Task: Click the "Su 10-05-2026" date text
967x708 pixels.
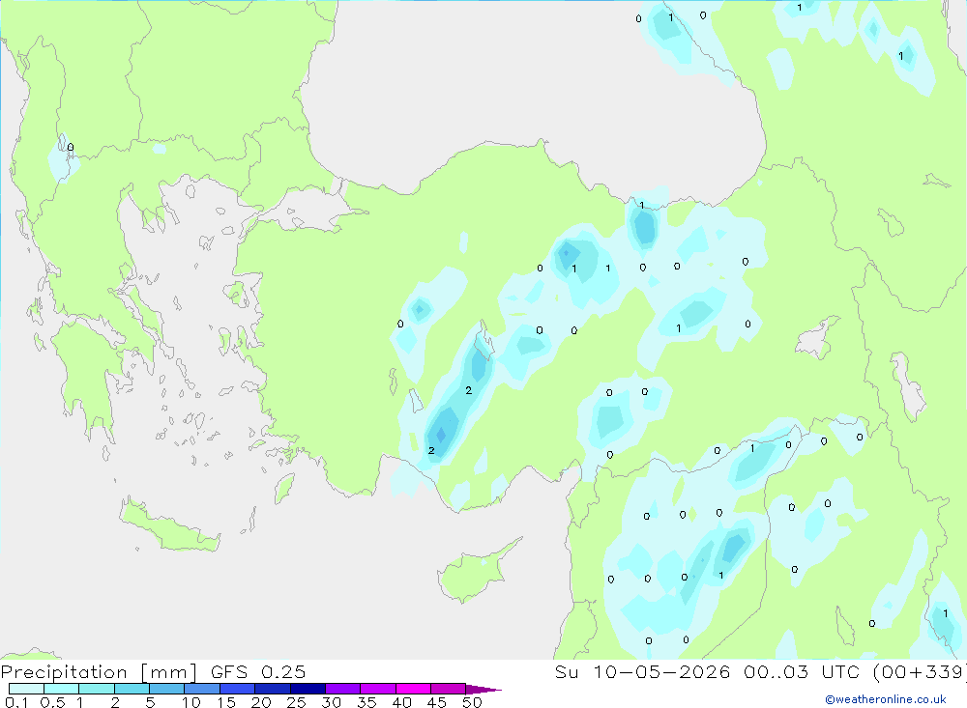Action: (x=643, y=671)
